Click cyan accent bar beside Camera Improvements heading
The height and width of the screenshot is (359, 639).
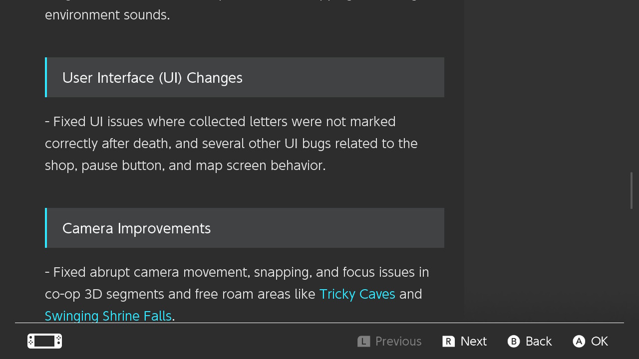[46, 228]
